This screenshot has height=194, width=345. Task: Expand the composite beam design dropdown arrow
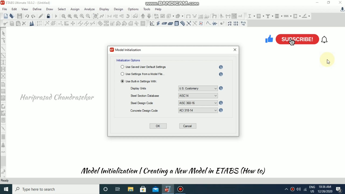point(272,16)
